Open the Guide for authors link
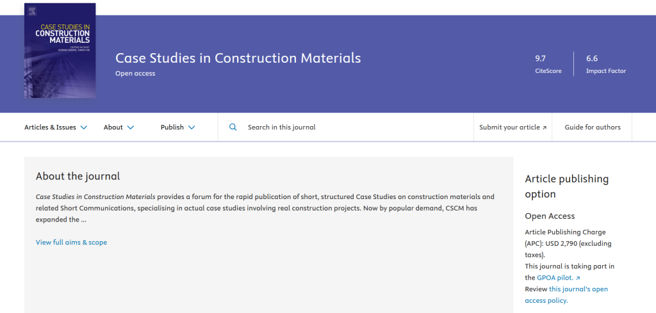Screen dimensions: 656x313 click(x=592, y=127)
